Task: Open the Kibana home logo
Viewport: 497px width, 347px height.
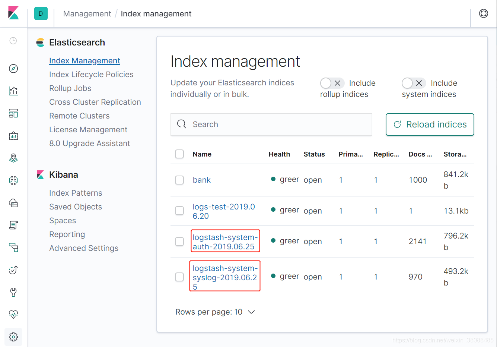Action: [13, 13]
